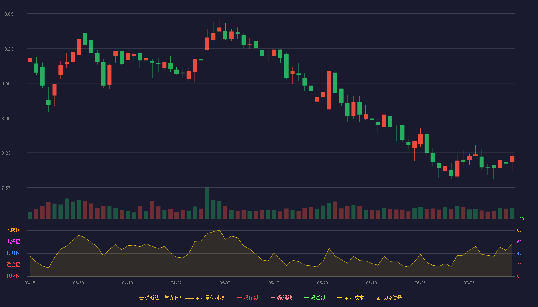This screenshot has height=307, width=538.
Task: Click the 03-30 date label
Action: click(x=79, y=283)
